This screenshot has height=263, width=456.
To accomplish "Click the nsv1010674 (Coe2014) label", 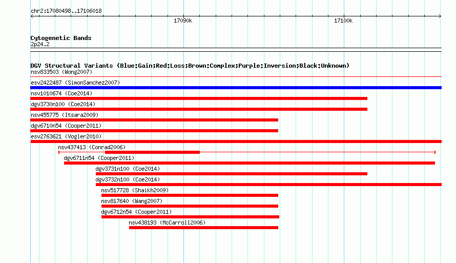I will tap(61, 93).
